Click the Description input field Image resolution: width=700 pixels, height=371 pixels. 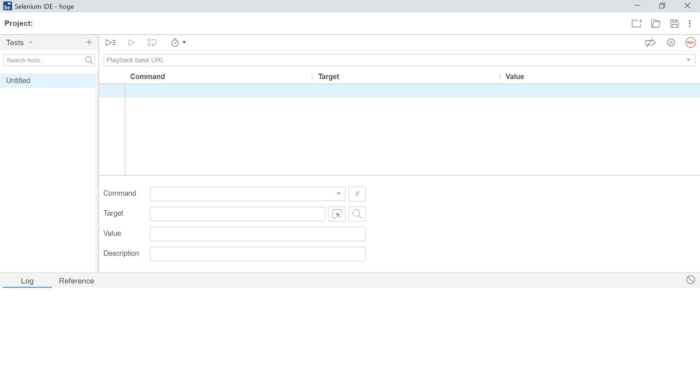[x=258, y=254]
